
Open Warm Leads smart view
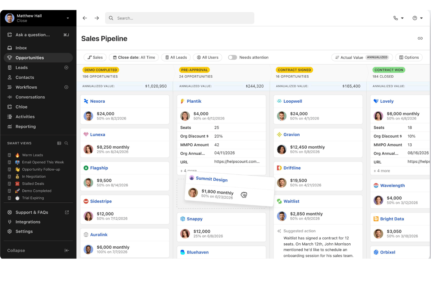pos(32,155)
